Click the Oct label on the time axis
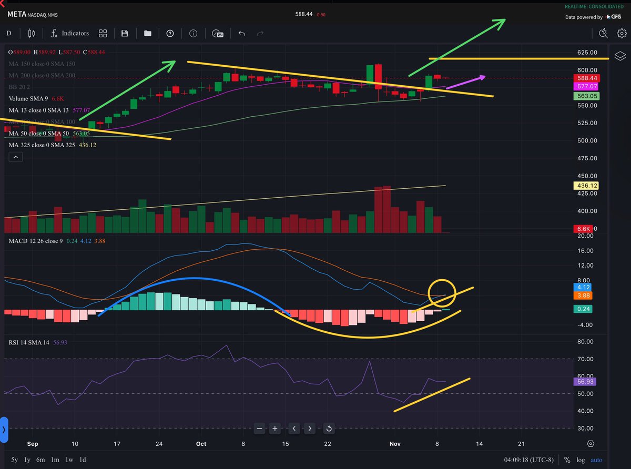The width and height of the screenshot is (631, 469). (201, 444)
